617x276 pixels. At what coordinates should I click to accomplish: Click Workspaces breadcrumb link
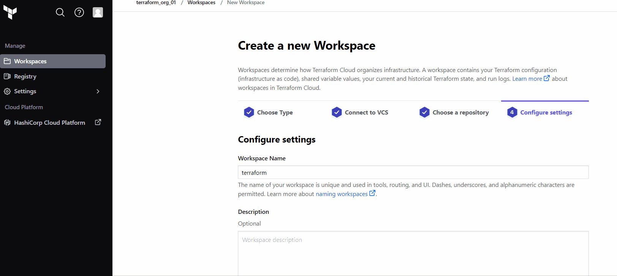[201, 3]
